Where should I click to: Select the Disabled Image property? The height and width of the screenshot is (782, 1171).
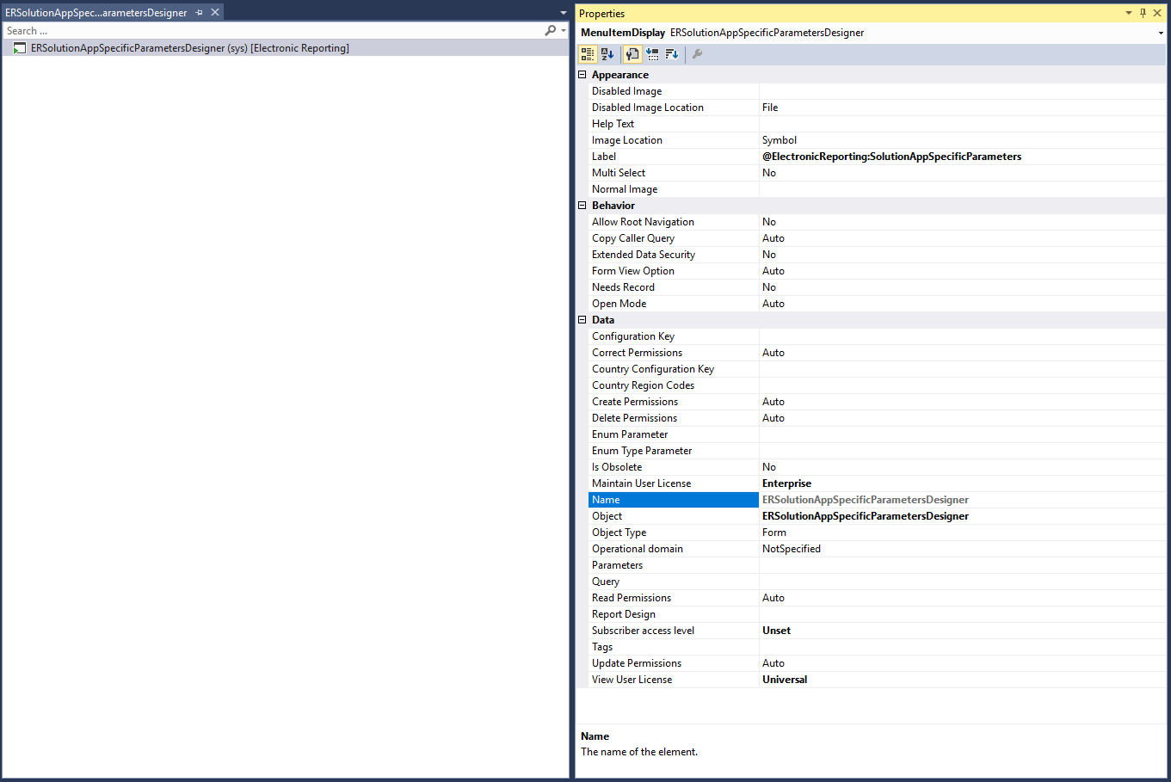(674, 91)
